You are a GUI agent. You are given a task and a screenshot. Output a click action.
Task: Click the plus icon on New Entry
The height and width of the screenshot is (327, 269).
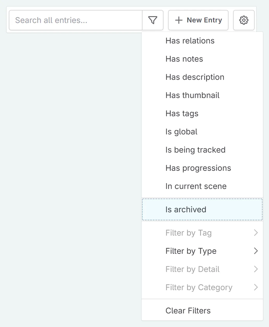pos(179,20)
